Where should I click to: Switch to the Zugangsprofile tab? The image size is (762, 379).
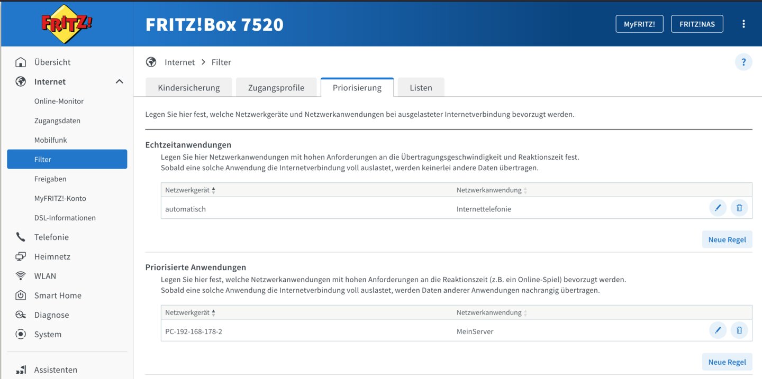tap(276, 88)
